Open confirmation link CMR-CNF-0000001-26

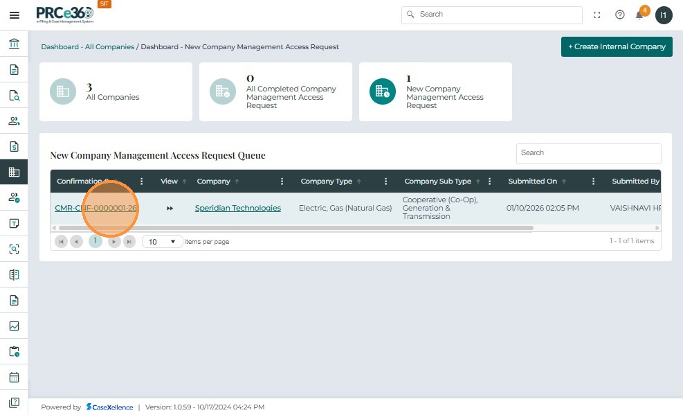click(95, 208)
